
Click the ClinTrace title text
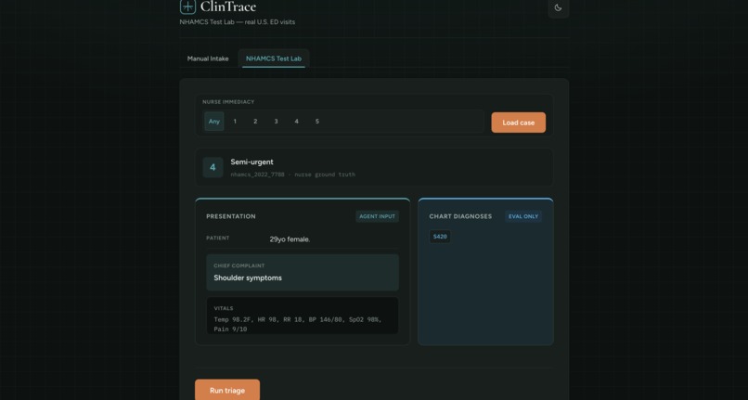click(x=228, y=6)
